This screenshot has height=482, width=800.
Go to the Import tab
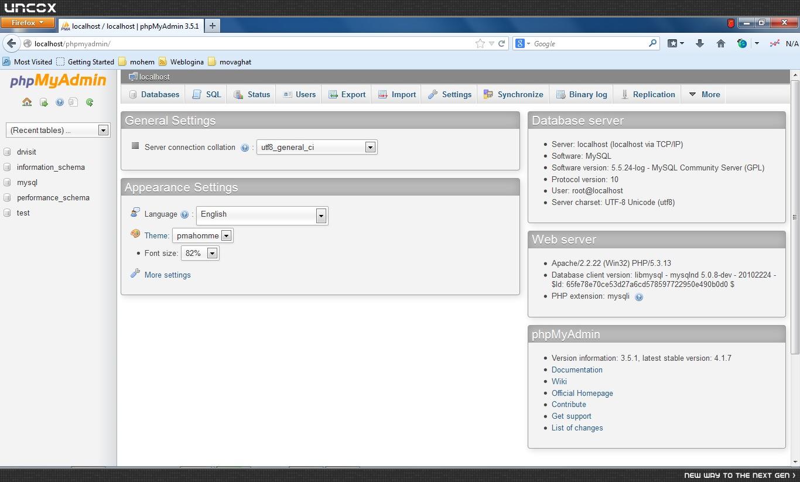click(397, 94)
